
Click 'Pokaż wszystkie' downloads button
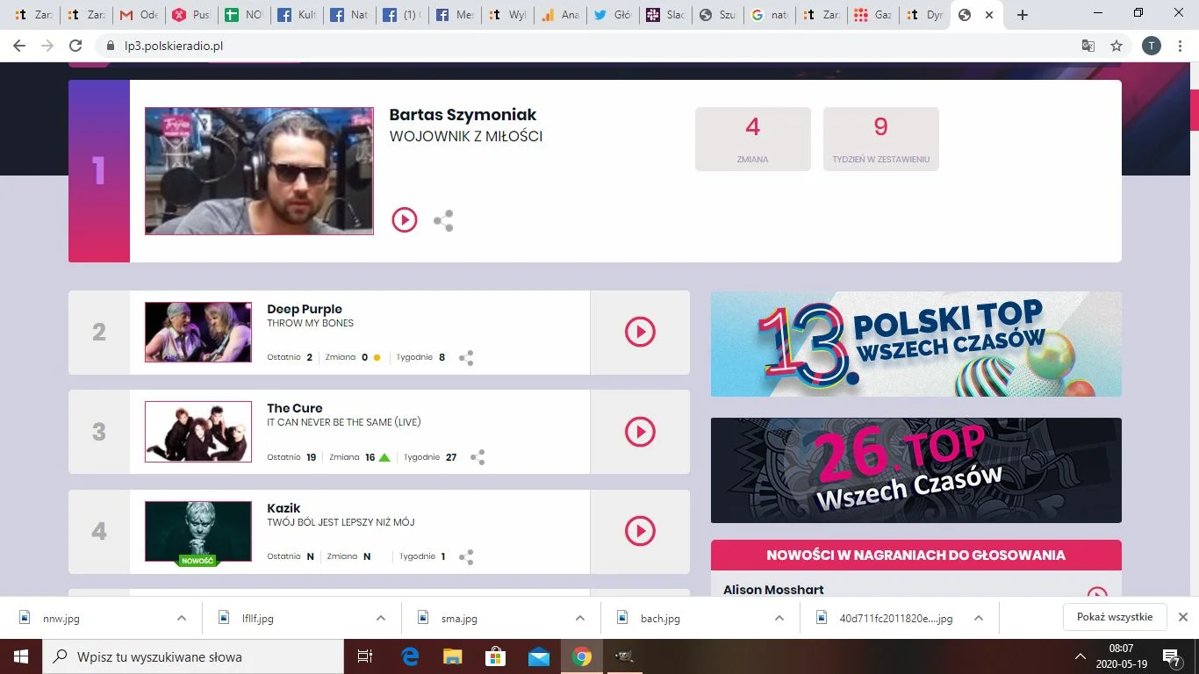[1115, 617]
